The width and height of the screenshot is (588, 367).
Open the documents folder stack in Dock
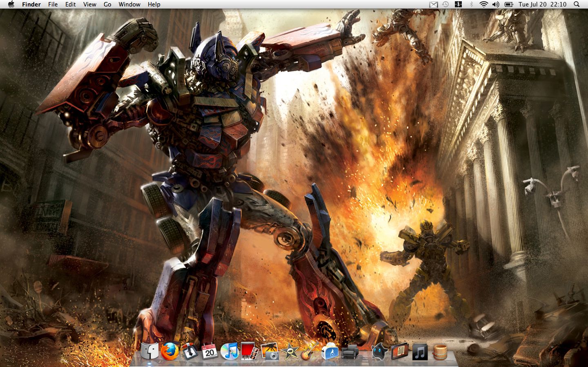click(399, 352)
